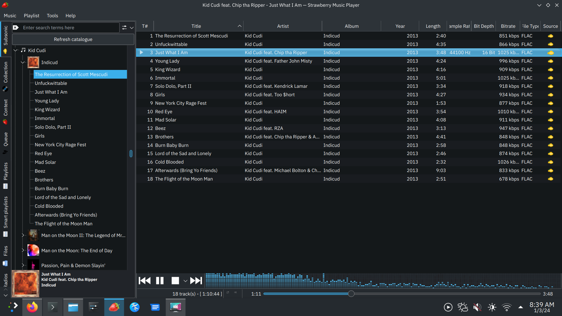Toggle muted audio volume tray icon
Image resolution: width=562 pixels, height=316 pixels.
(477, 307)
